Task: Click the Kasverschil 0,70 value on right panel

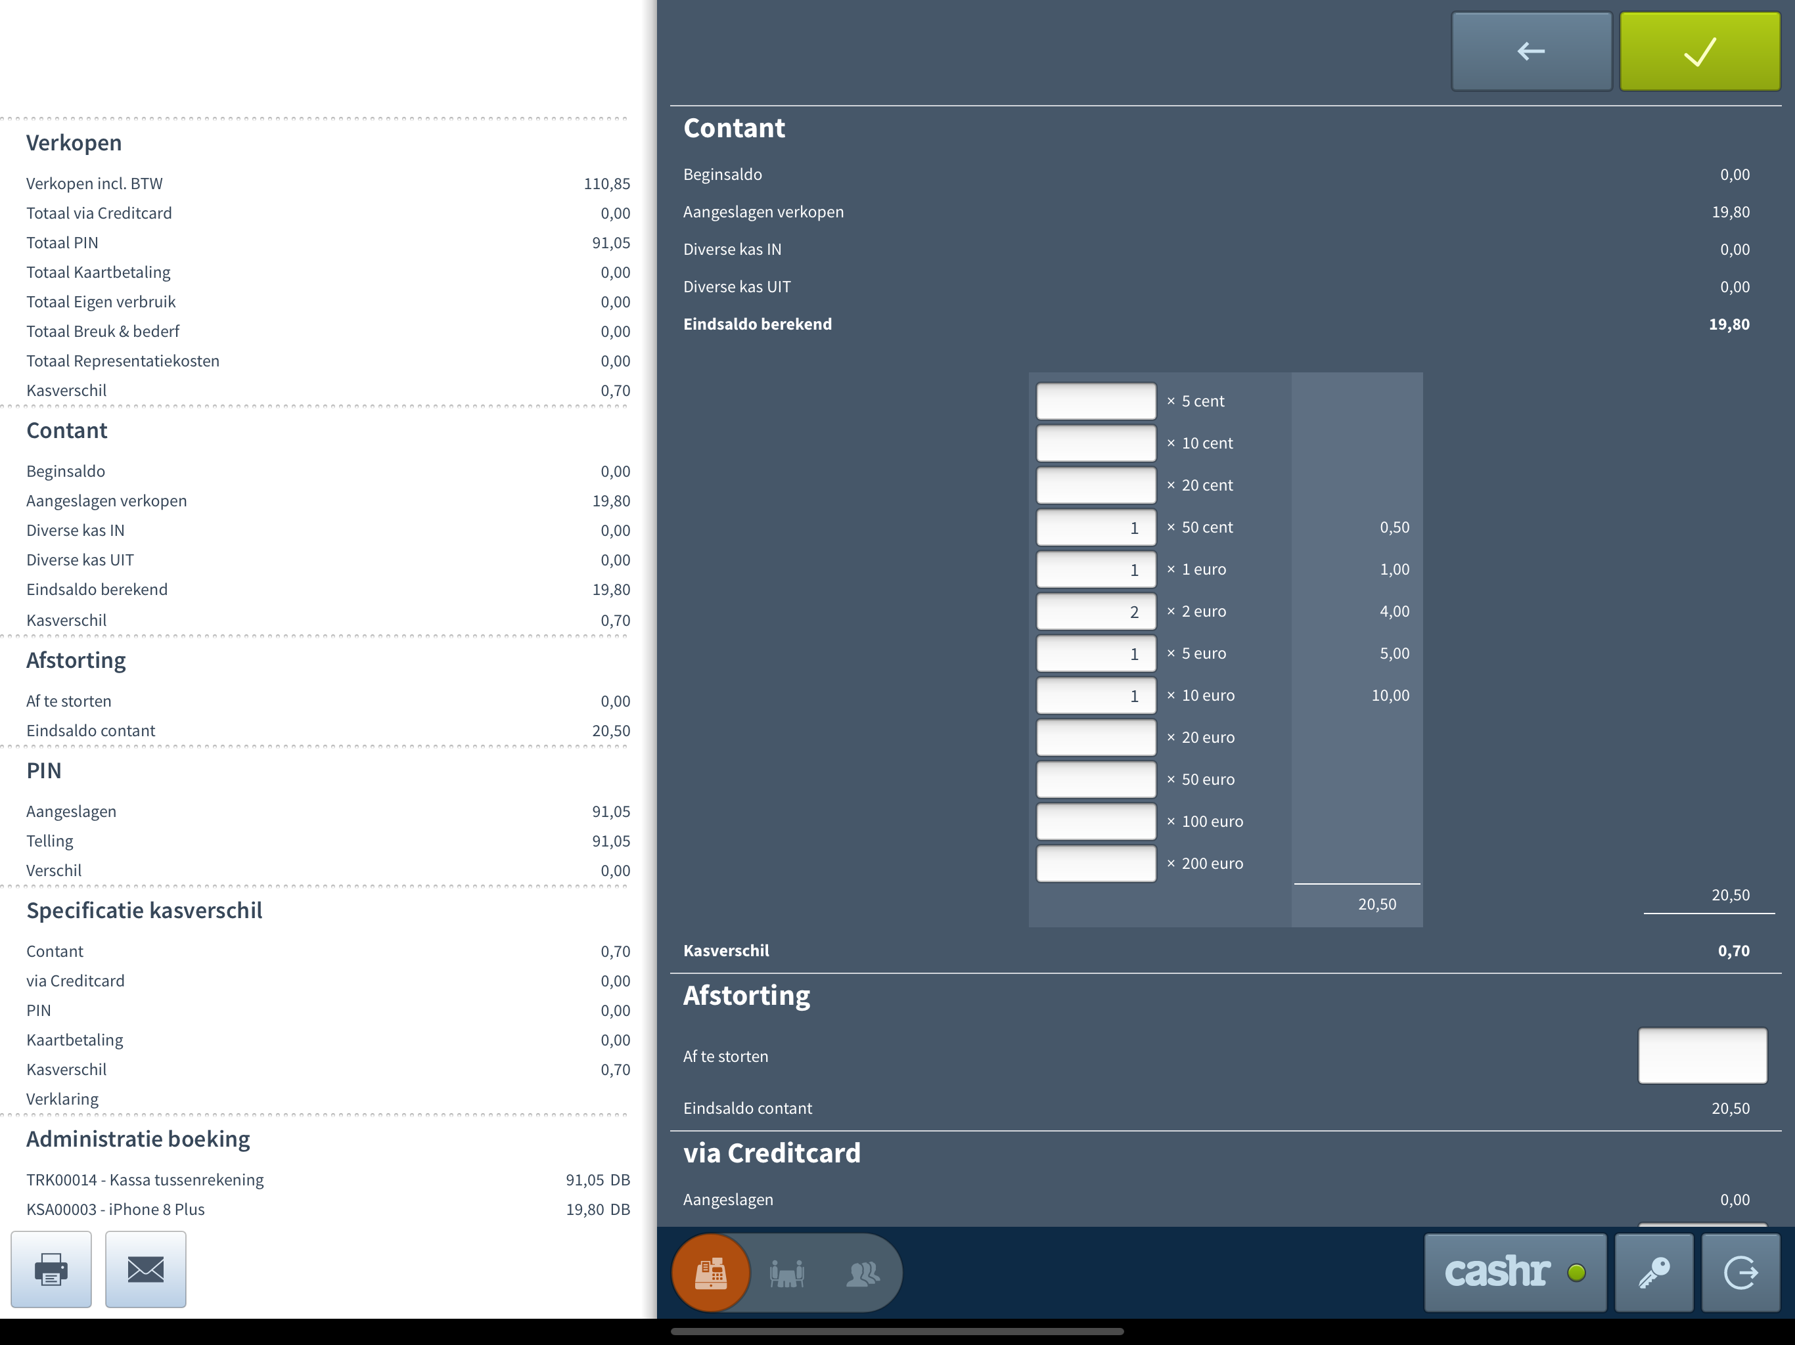Action: pyautogui.click(x=1733, y=951)
